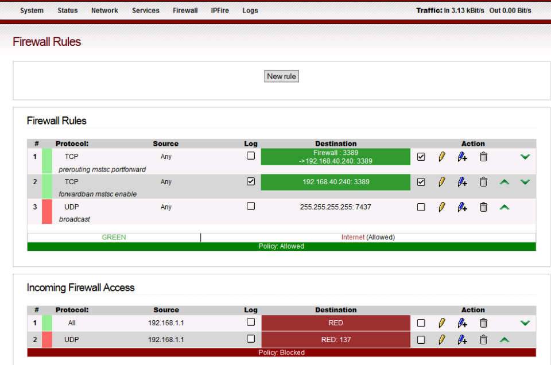The image size is (551, 365).
Task: Click the New rule button
Action: coord(281,76)
